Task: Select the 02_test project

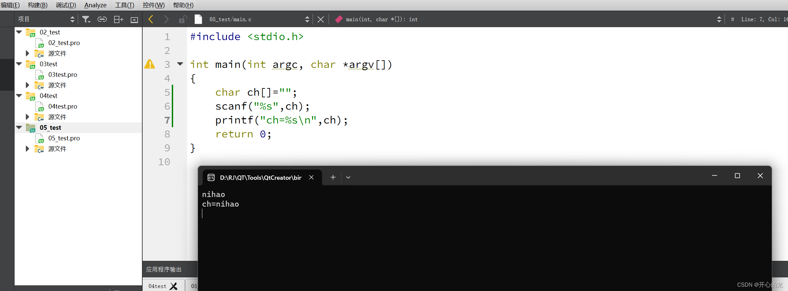Action: point(50,32)
